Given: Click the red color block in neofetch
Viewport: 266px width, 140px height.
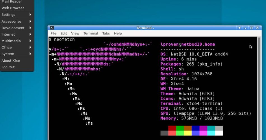Looking at the screenshot, I should click(172, 128).
